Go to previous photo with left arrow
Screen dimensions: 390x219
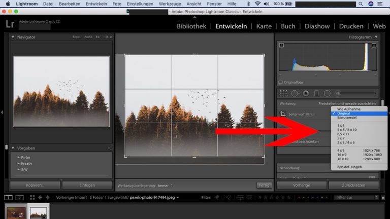[x=41, y=197]
